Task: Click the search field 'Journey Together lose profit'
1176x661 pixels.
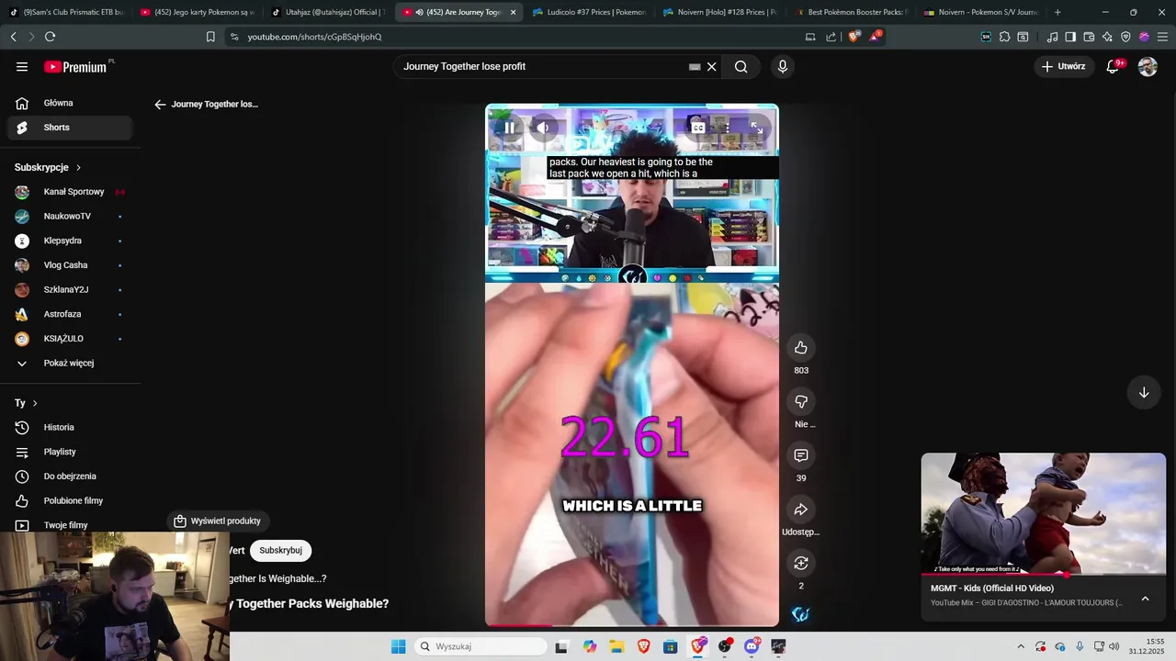Action: coord(542,66)
